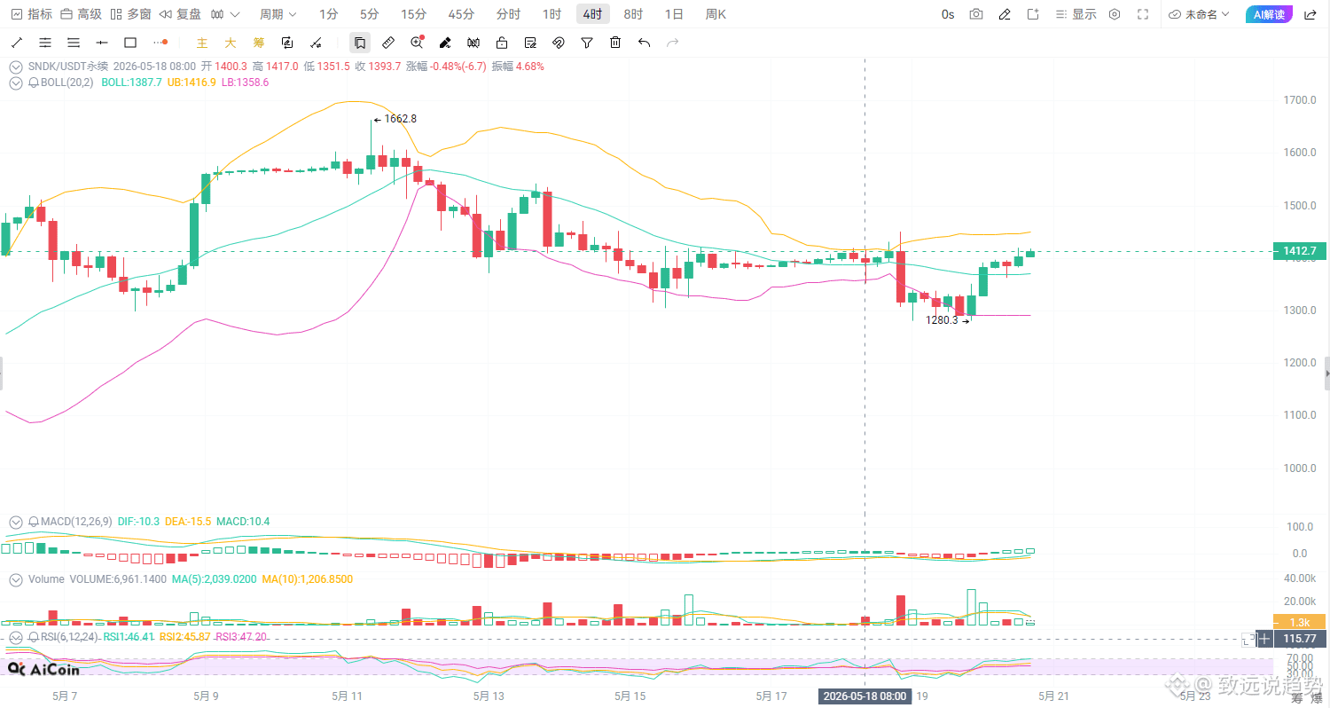The height and width of the screenshot is (708, 1330).
Task: Toggle BOLL indicator alert bell
Action: [x=34, y=83]
